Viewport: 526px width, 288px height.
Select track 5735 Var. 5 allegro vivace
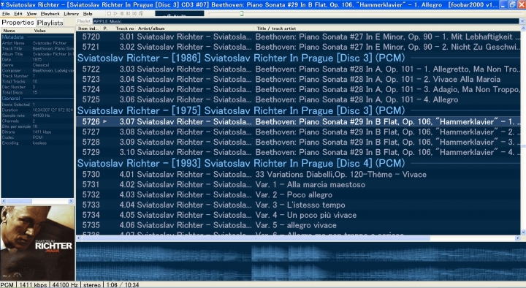tap(298, 225)
